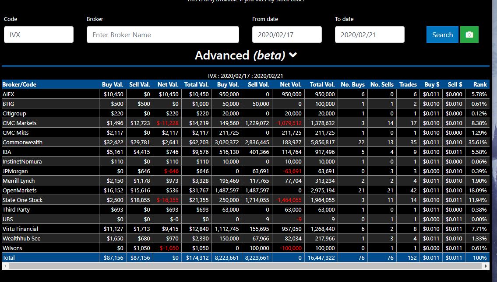Click the blue Search button
This screenshot has height=282, width=497.
coord(442,35)
